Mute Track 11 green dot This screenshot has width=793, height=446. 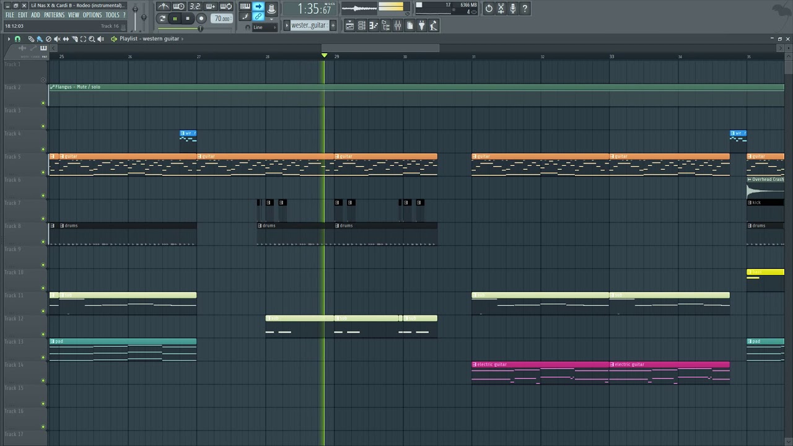pos(43,311)
